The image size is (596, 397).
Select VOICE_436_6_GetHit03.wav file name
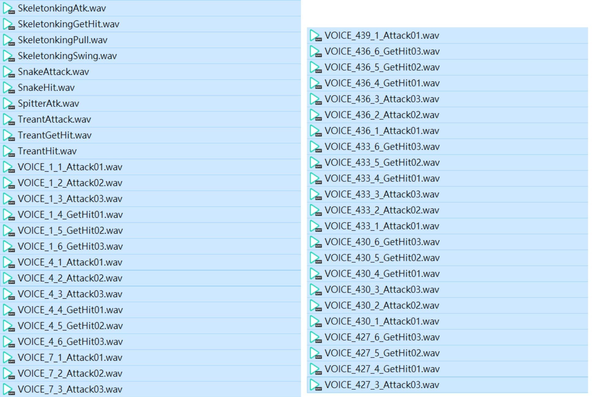coord(382,51)
